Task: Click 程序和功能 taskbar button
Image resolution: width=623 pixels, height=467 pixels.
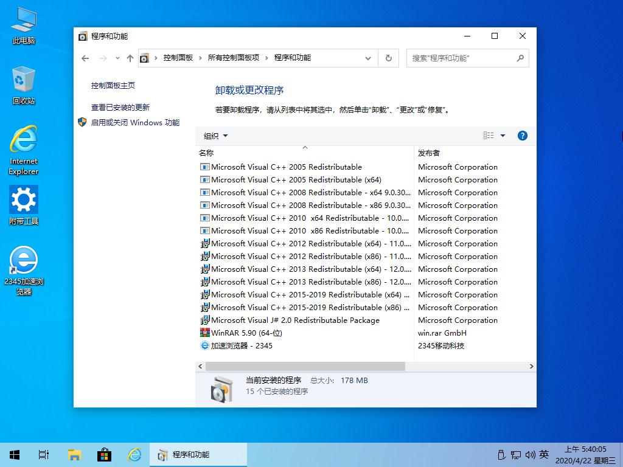Action: coord(198,455)
